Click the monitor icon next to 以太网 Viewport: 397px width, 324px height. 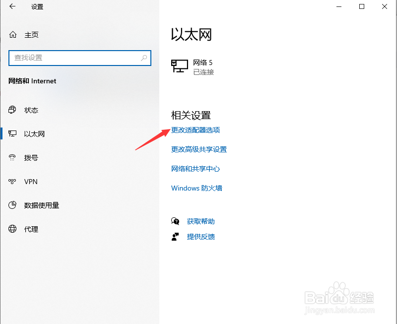coord(12,133)
